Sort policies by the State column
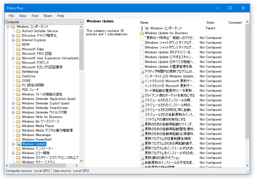254x179 pixels. pos(210,23)
